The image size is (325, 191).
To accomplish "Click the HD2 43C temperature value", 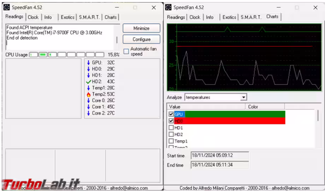I will tap(111, 82).
